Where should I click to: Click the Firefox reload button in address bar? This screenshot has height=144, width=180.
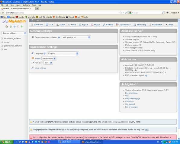click(x=126, y=13)
